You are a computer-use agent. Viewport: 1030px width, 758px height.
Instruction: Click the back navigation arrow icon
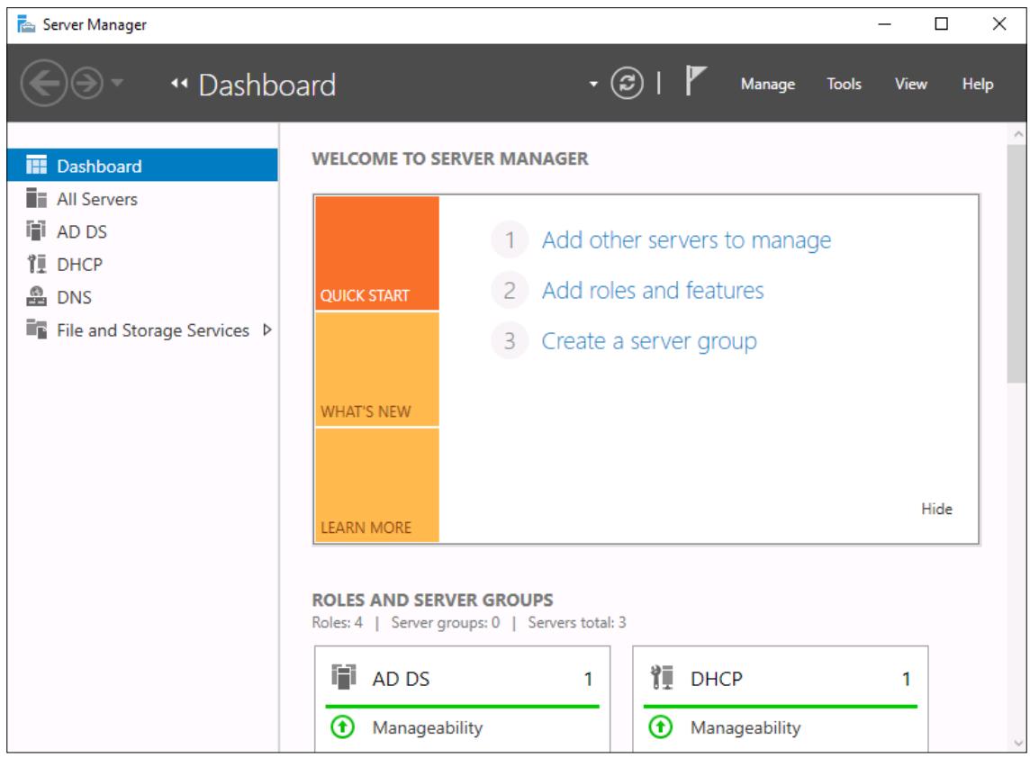click(x=43, y=84)
